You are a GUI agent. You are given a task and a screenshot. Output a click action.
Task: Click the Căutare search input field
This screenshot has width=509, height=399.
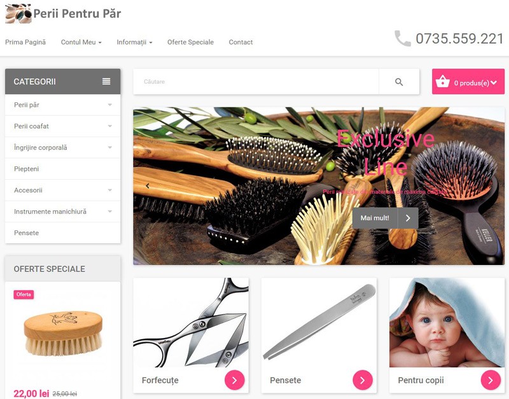pyautogui.click(x=256, y=82)
